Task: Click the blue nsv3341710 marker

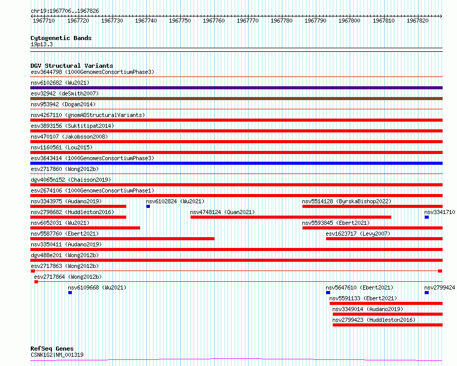Action: (x=427, y=217)
